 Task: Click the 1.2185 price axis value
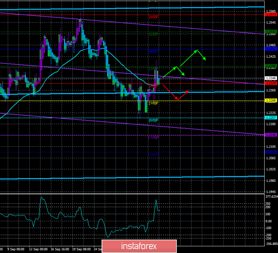point(271,124)
